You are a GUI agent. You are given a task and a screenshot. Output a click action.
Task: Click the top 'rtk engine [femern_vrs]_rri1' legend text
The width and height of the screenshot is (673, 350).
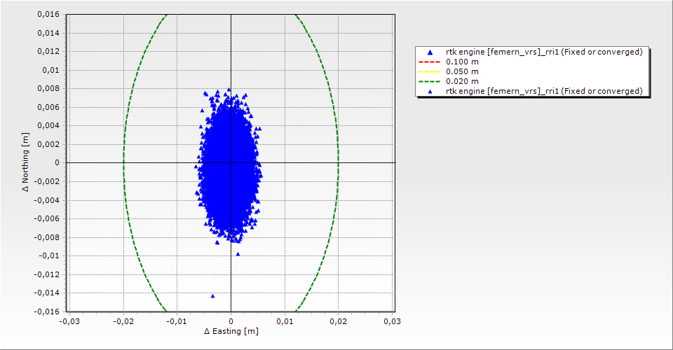coord(544,52)
